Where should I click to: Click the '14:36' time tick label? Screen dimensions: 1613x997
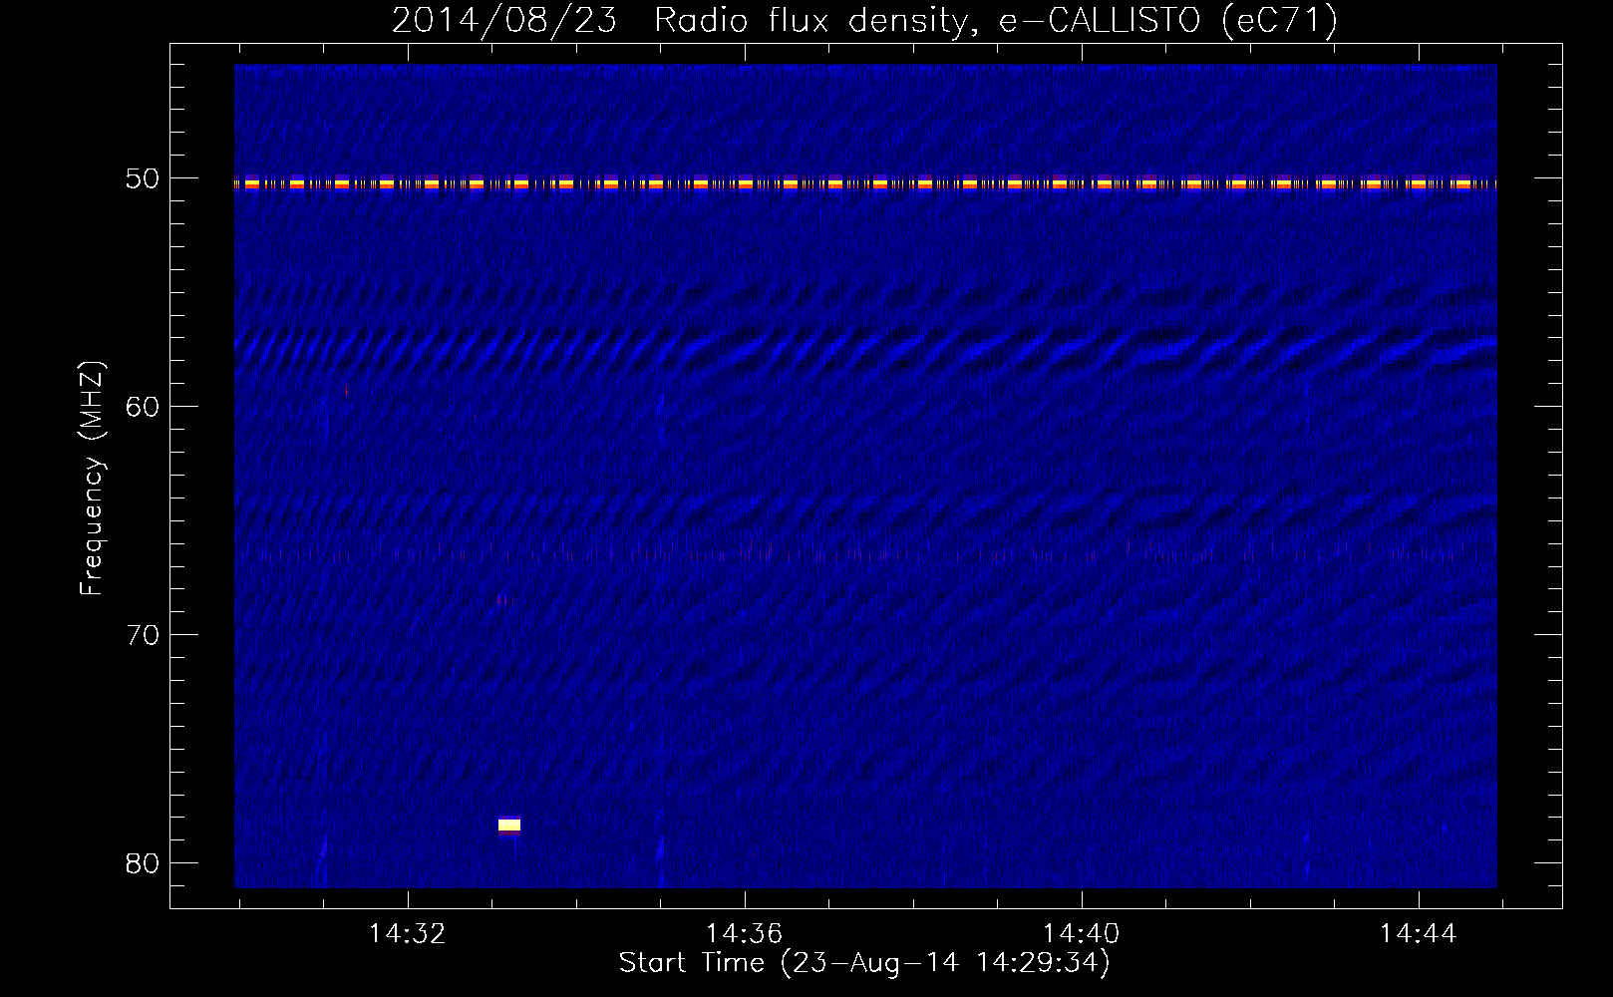pos(744,934)
